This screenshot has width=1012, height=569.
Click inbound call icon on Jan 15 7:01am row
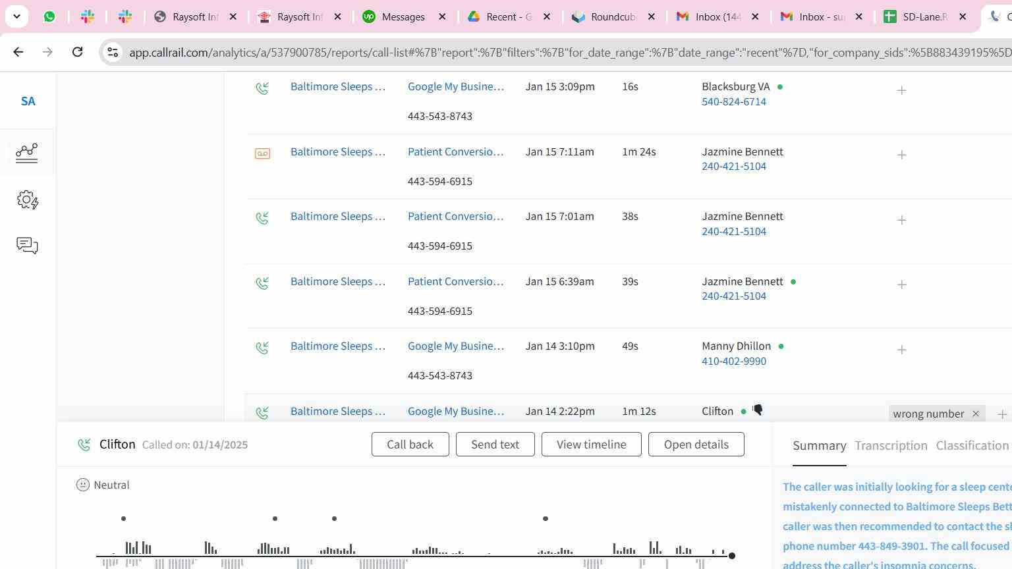[262, 218]
